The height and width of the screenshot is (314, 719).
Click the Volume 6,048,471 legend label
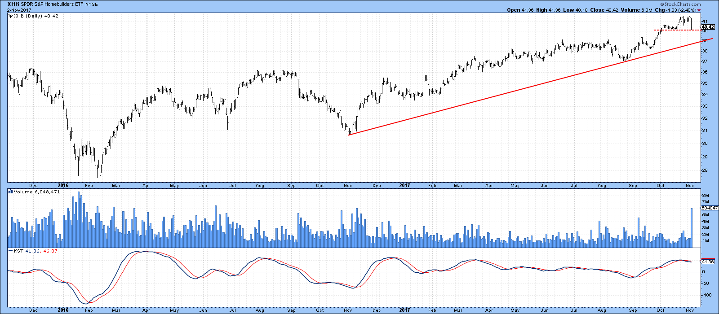point(38,192)
